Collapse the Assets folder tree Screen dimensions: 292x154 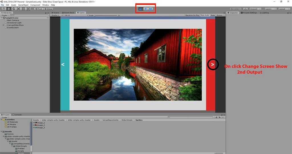tap(1, 132)
